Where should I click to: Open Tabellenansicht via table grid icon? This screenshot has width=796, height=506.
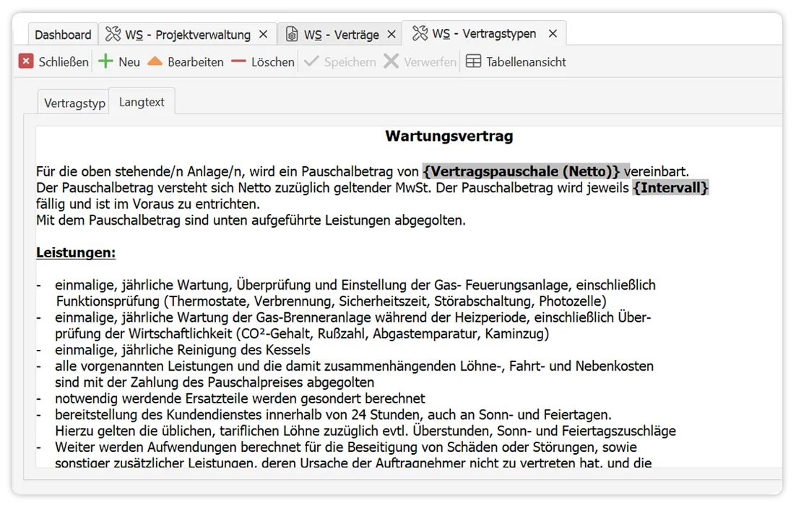473,62
